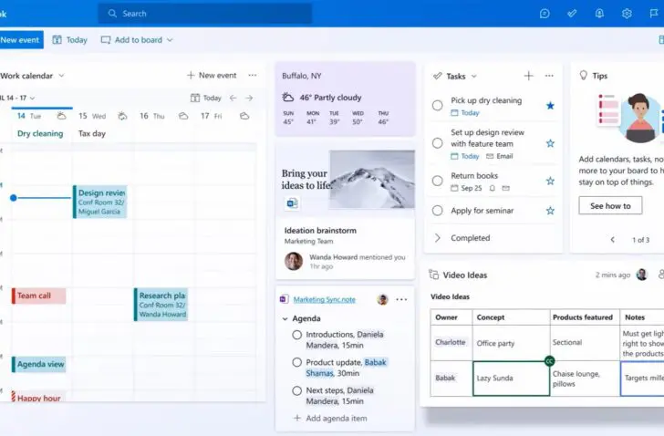Open Marketing Sync note more options
The image size is (664, 436).
401,300
